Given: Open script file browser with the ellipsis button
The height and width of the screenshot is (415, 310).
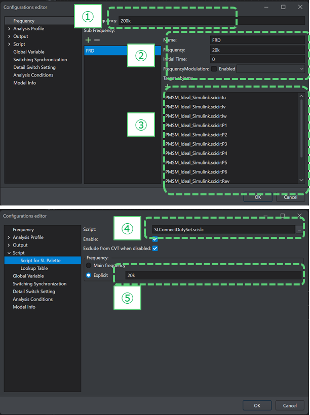Looking at the screenshot, I should coord(299,230).
